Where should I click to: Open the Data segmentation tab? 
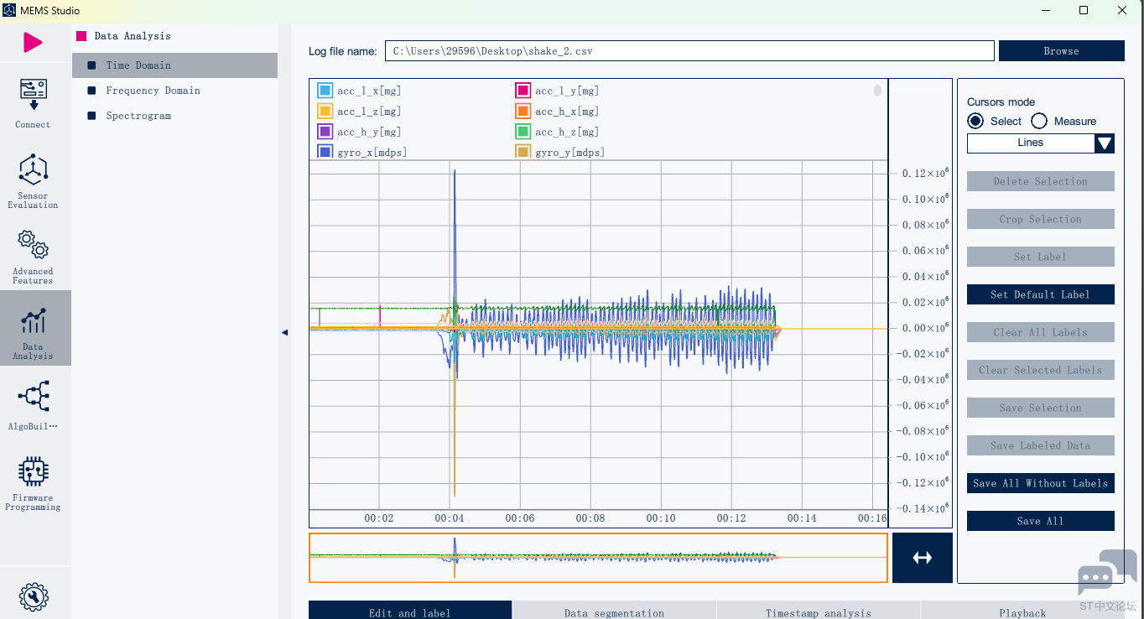(614, 612)
